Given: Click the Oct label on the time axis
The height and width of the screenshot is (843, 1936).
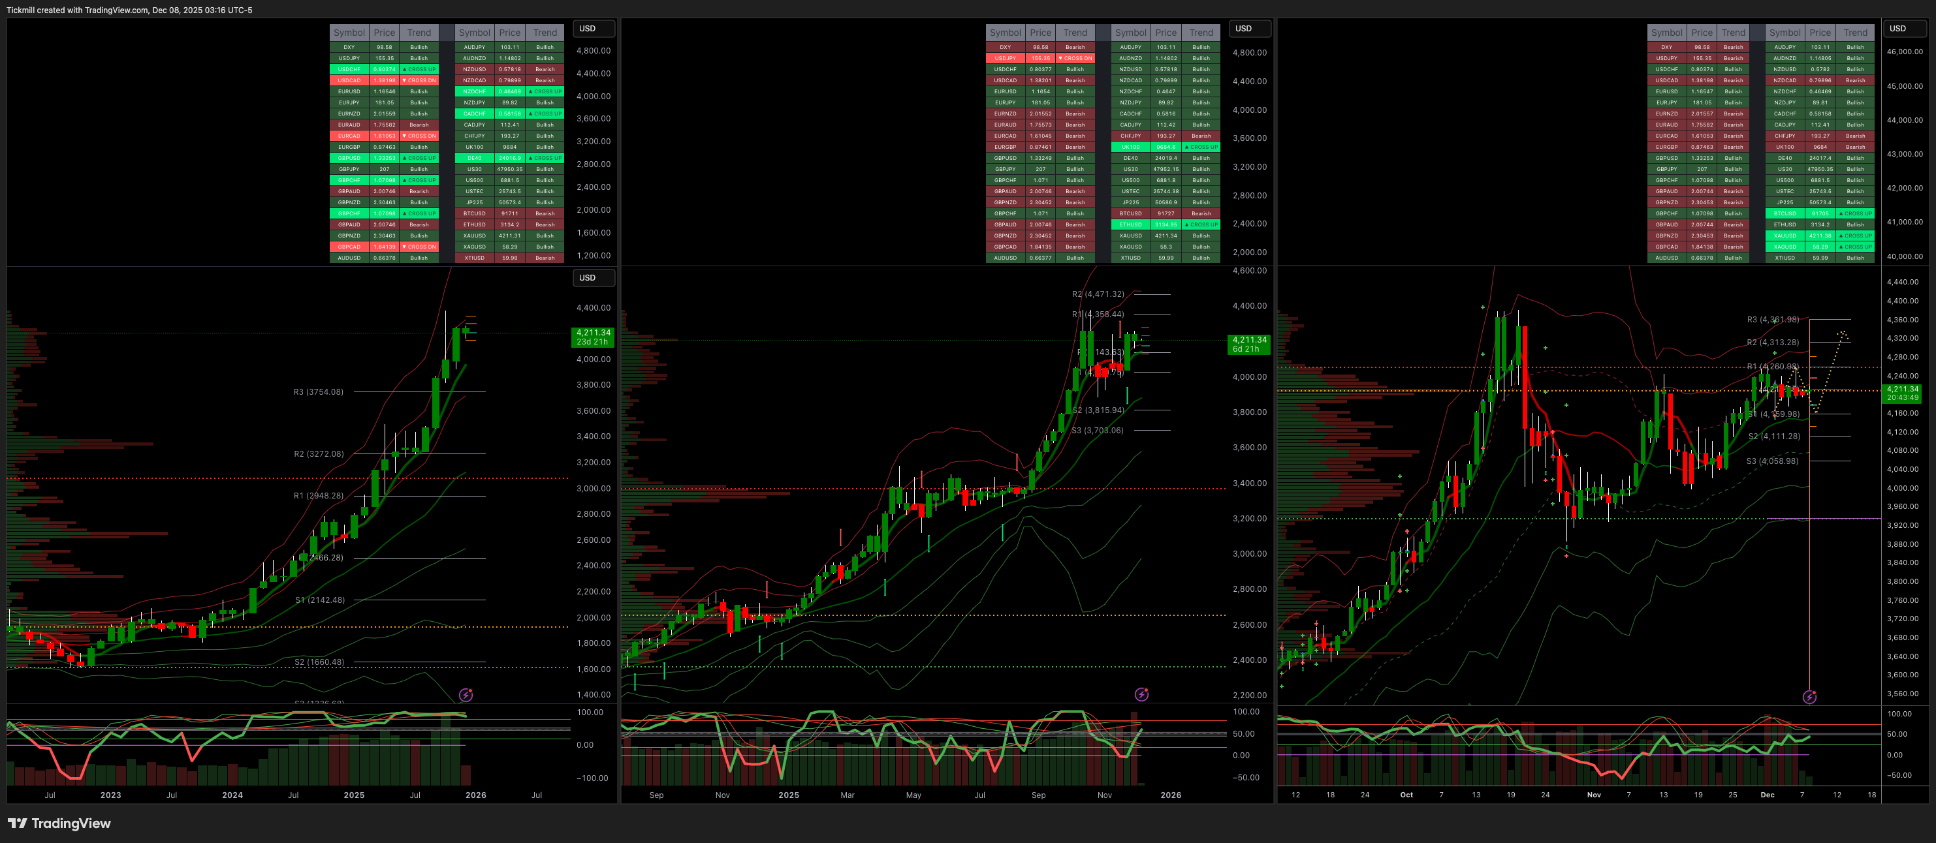Looking at the screenshot, I should pyautogui.click(x=1406, y=795).
